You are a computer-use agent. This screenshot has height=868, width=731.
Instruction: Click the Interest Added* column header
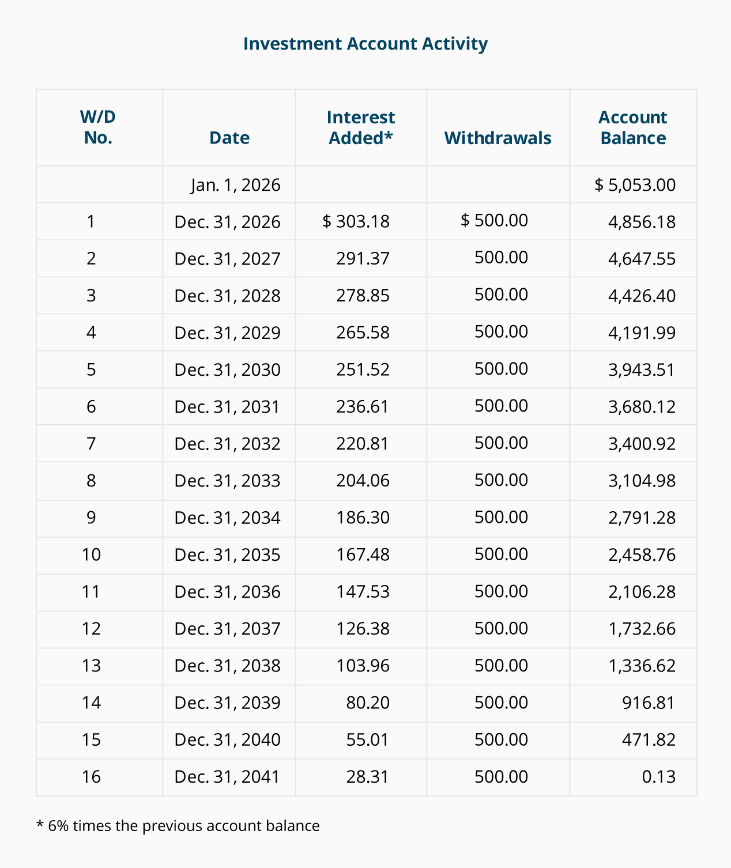pos(361,127)
